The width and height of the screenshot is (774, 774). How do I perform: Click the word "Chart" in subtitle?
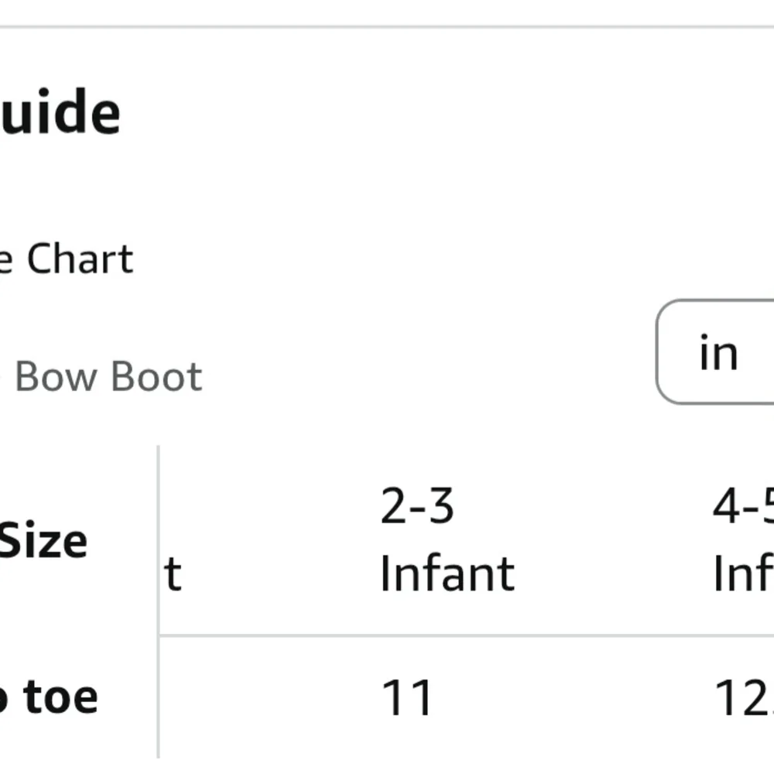tap(80, 259)
